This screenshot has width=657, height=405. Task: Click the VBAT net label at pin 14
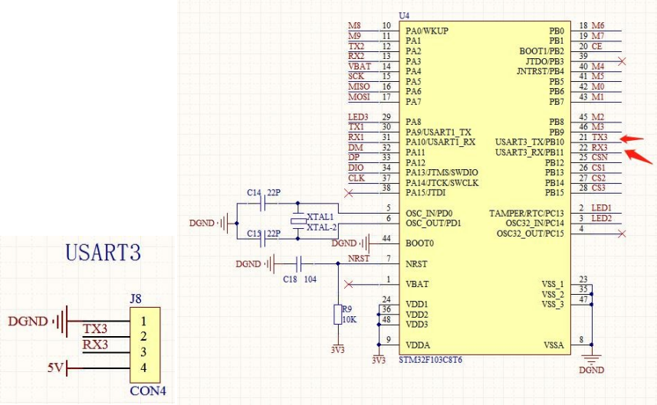point(360,67)
